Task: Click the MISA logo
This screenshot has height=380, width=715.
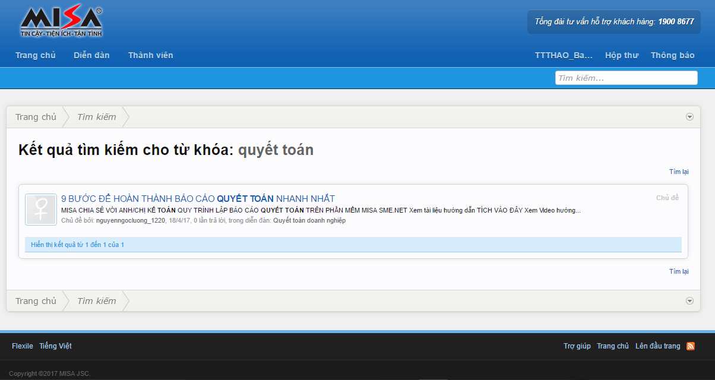Action: (x=61, y=23)
